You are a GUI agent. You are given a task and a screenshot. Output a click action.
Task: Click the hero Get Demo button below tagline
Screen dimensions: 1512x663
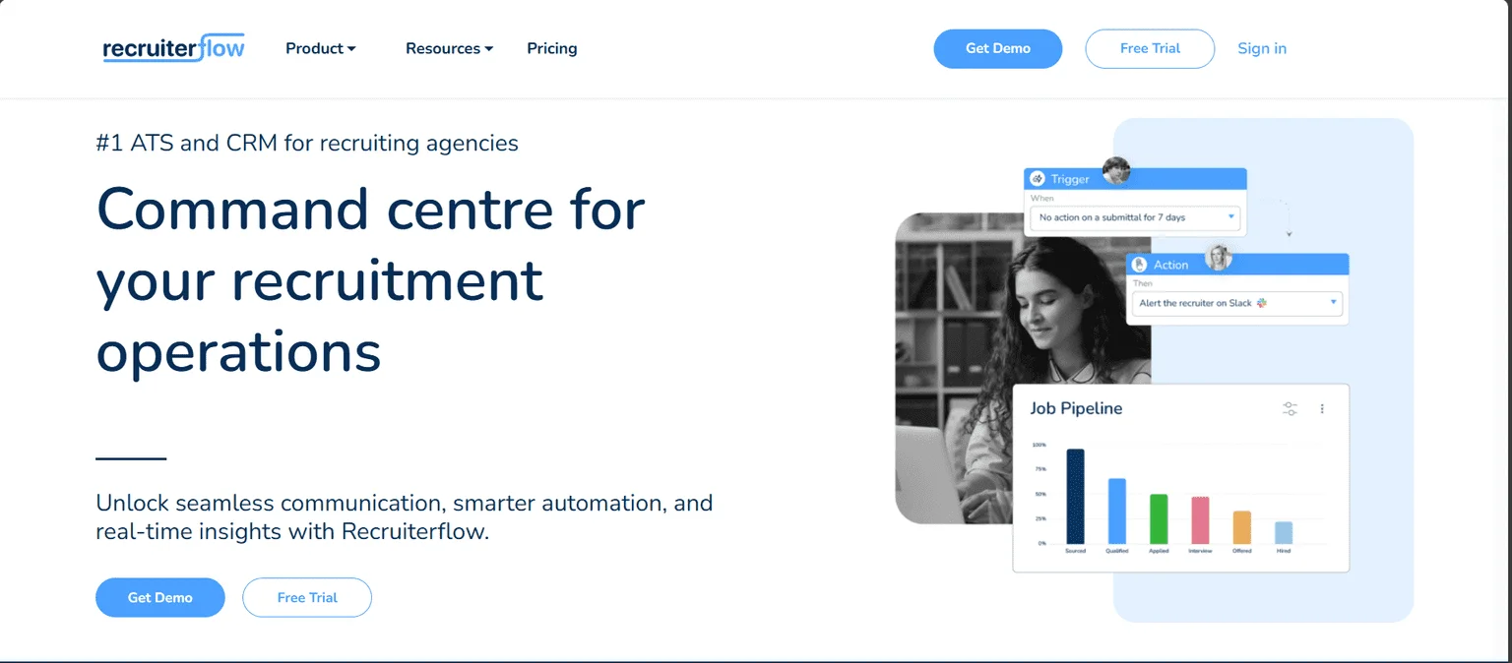(160, 597)
